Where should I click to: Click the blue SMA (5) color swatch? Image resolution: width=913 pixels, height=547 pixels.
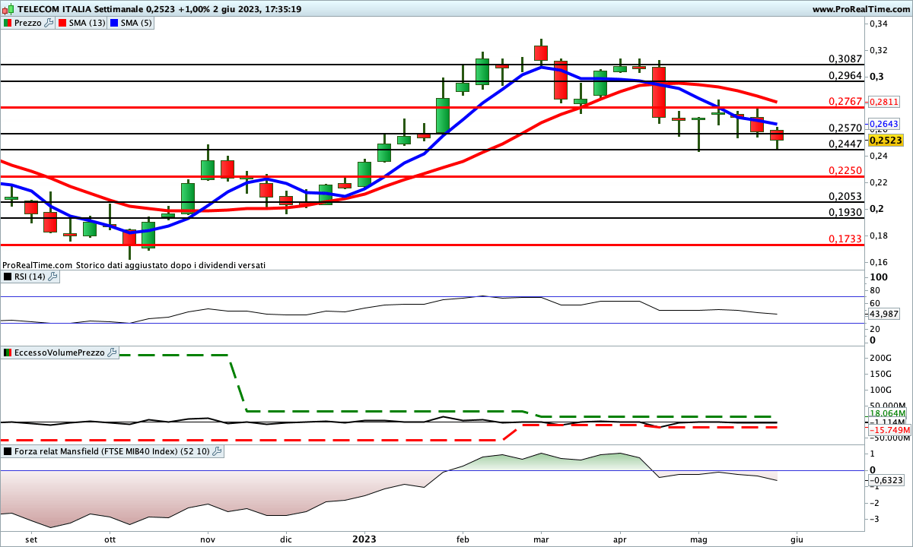click(x=115, y=23)
